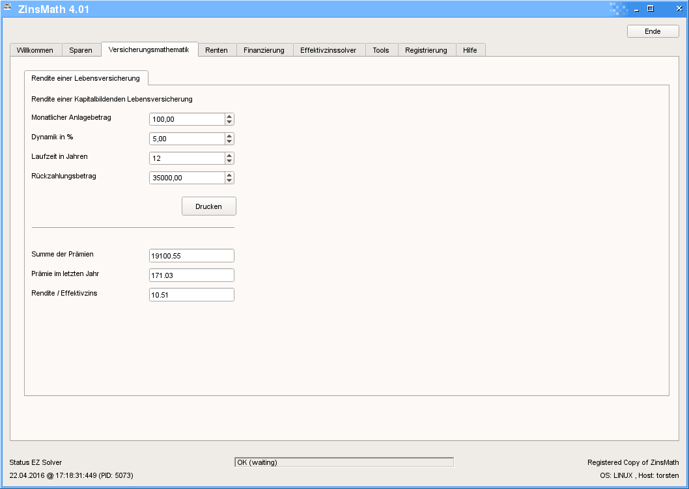The image size is (689, 489).
Task: Increase Dynamik in % using up arrow
Action: [229, 136]
